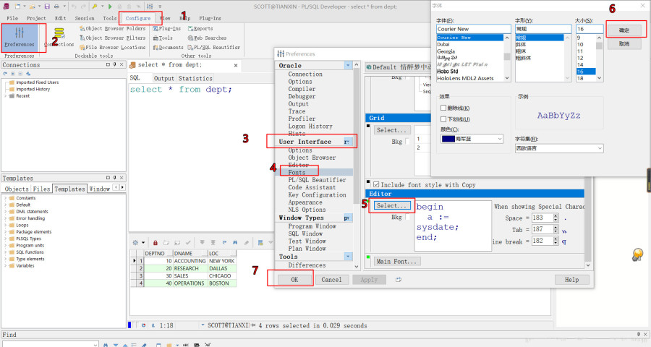The image size is (651, 347).
Task: Switch to the Objects tab in lower panel
Action: tap(17, 189)
